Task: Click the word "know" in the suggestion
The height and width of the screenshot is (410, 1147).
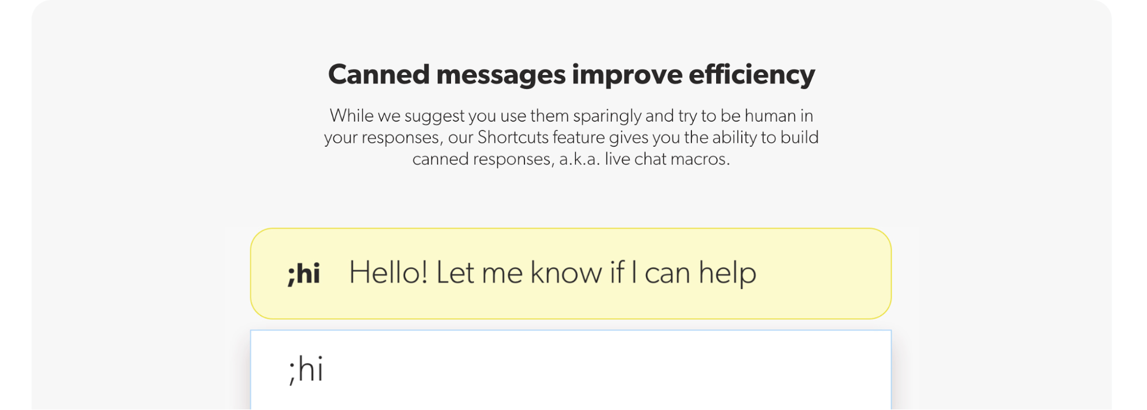Action: point(565,273)
